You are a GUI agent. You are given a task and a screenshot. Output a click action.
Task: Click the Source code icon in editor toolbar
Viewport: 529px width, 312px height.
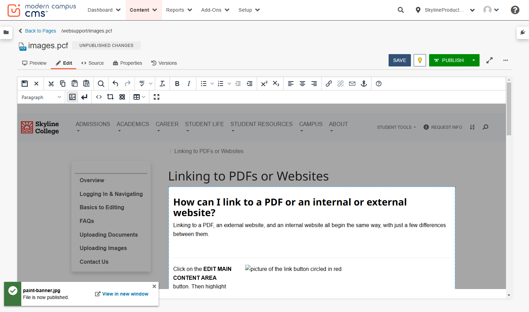point(99,97)
